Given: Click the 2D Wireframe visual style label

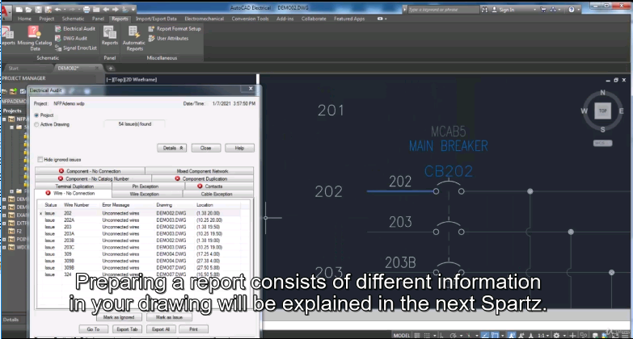Looking at the screenshot, I should [141, 79].
